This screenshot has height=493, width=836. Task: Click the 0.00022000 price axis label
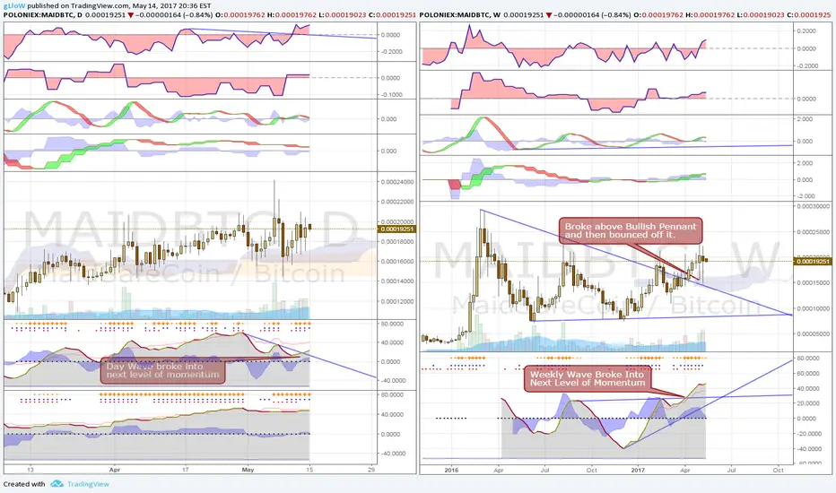(x=397, y=202)
